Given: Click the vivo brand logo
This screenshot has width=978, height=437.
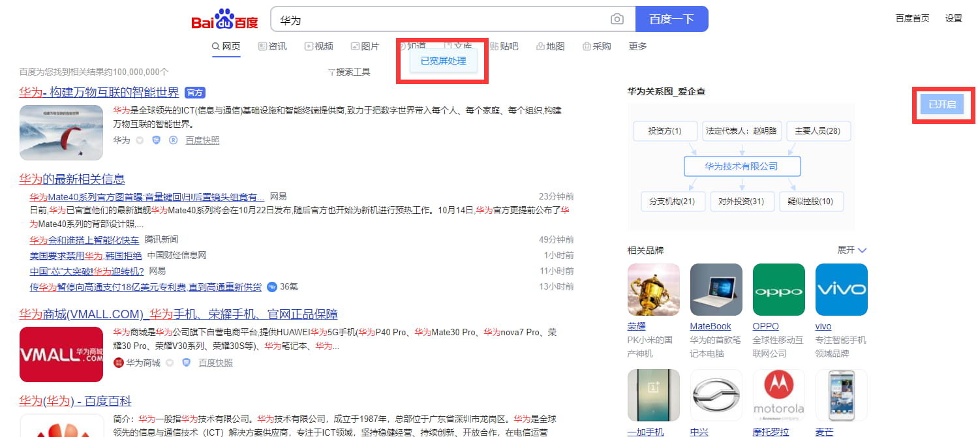Looking at the screenshot, I should coord(841,290).
